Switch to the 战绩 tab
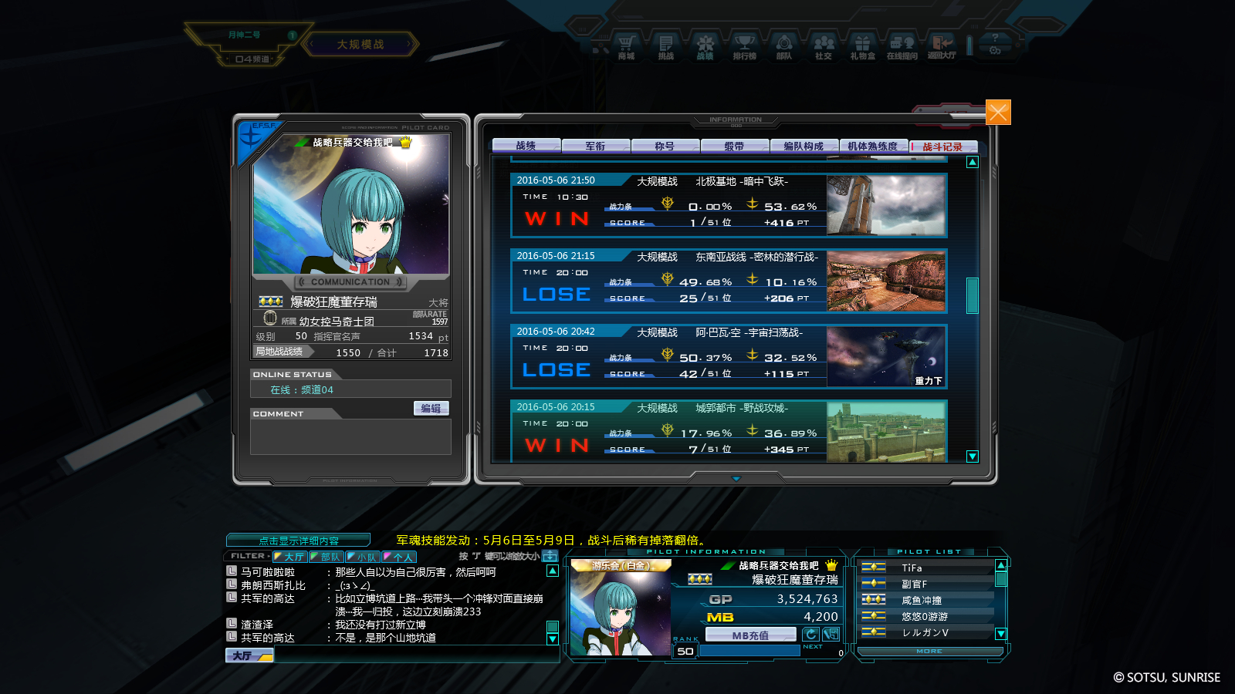Image resolution: width=1235 pixels, height=694 pixels. click(526, 146)
